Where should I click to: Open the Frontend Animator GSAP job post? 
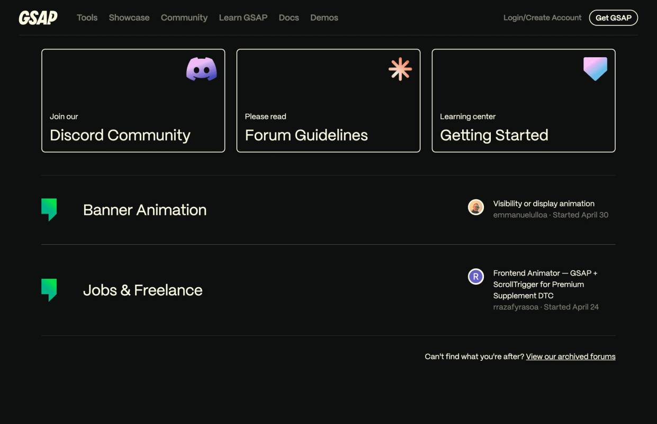point(545,284)
